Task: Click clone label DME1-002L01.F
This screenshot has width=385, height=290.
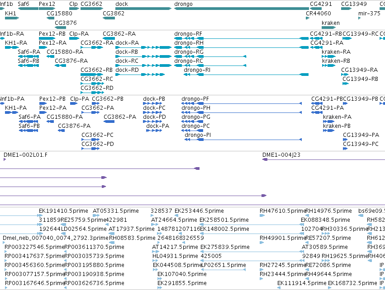Action: pos(25,155)
